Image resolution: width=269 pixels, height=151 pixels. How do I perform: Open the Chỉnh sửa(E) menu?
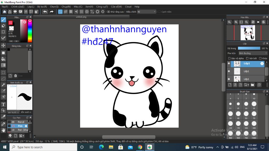pyautogui.click(x=18, y=7)
